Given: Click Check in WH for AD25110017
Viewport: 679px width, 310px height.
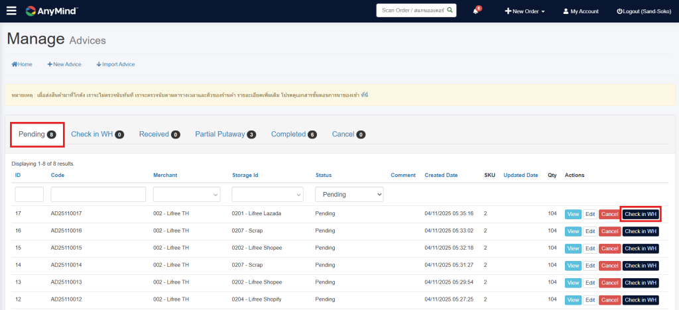Looking at the screenshot, I should pyautogui.click(x=641, y=214).
